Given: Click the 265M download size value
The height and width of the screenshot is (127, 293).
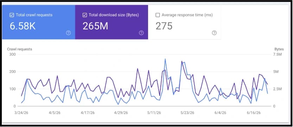Looking at the screenshot, I should [x=95, y=26].
